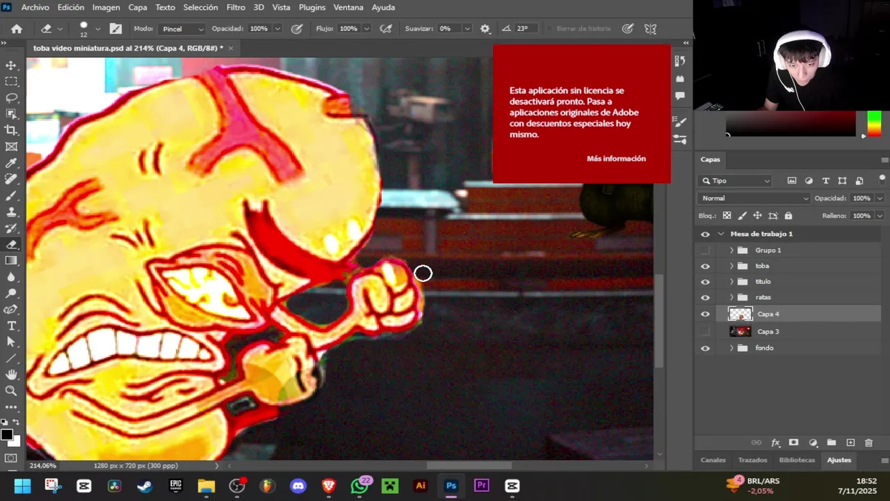Open the Modo Pincel dropdown
The height and width of the screenshot is (501, 890).
click(x=183, y=29)
